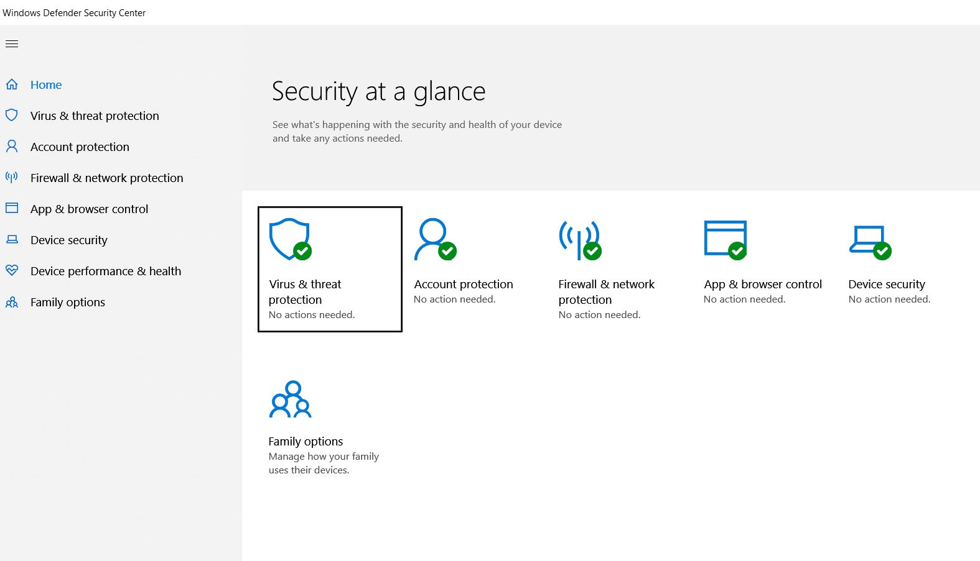This screenshot has height=561, width=980.
Task: Open the Firewall & network protection tile title
Action: tap(607, 292)
